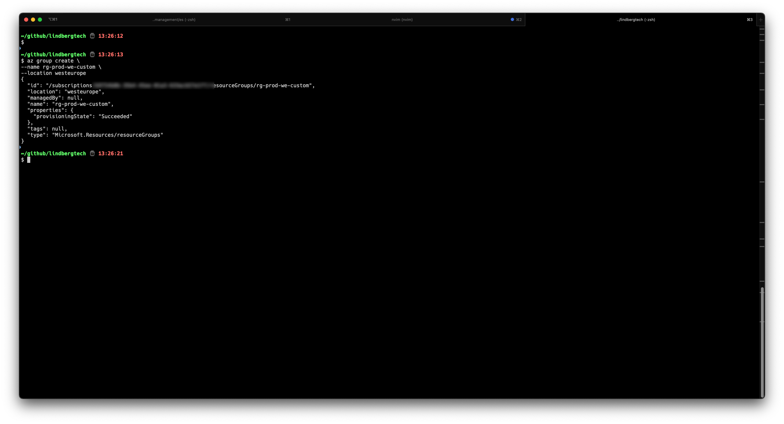Viewport: 784px width, 424px height.
Task: Click the clock icon beside 13:26:12
Action: [92, 36]
